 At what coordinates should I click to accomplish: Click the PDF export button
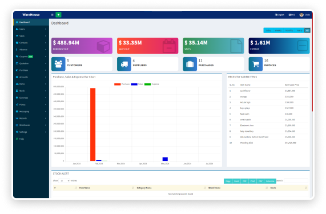pos(244,181)
